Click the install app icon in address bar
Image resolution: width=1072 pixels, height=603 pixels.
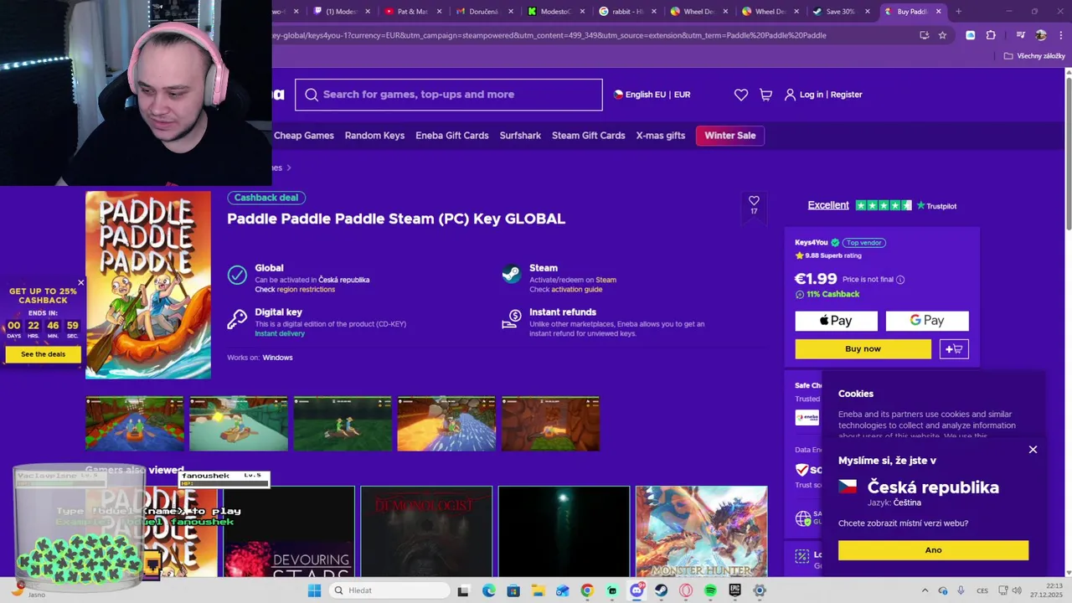pos(924,35)
